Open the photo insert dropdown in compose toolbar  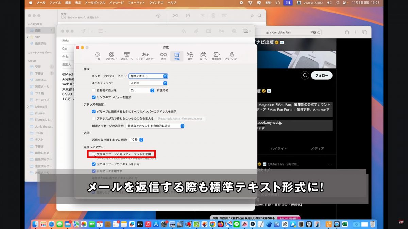tap(247, 31)
